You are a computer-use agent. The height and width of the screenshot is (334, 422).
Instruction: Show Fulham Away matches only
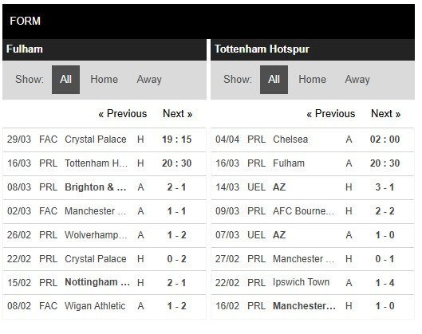[149, 80]
